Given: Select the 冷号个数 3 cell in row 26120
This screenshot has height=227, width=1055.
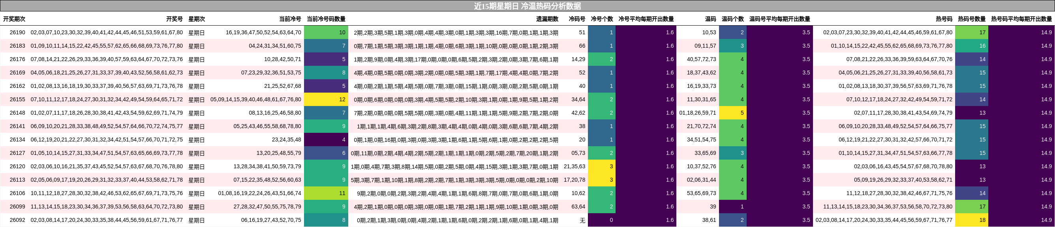Looking at the screenshot, I should [x=602, y=166].
